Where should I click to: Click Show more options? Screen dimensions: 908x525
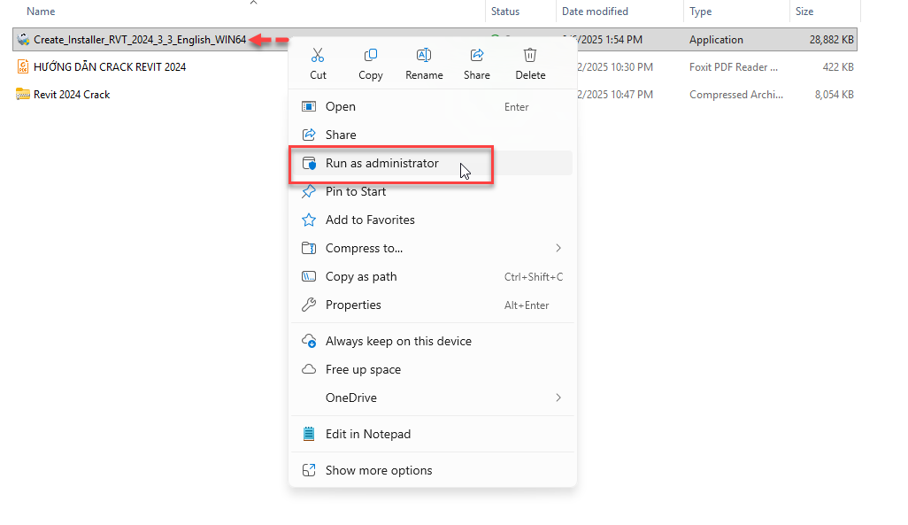tap(379, 471)
